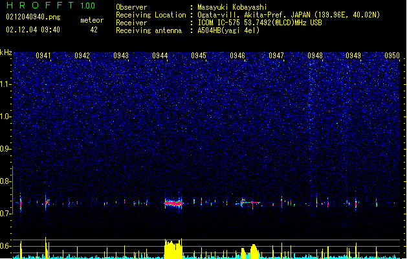407x259 pixels.
Task: Click the Observer label
Action: point(131,7)
